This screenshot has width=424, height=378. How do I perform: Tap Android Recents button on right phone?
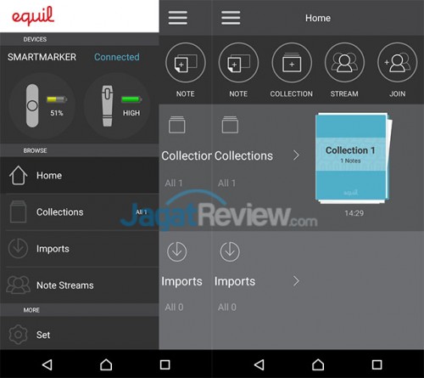coord(377,364)
